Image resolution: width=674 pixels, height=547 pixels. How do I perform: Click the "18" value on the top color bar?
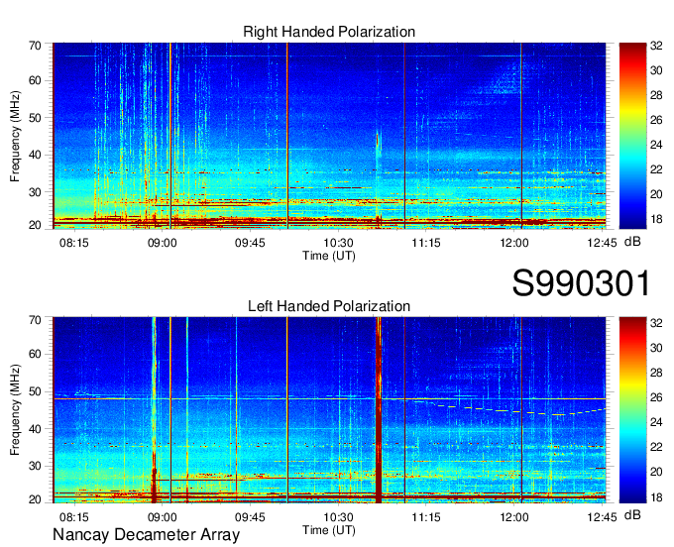656,219
